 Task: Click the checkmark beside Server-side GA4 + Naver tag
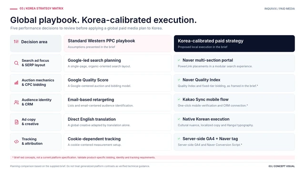tap(179, 139)
